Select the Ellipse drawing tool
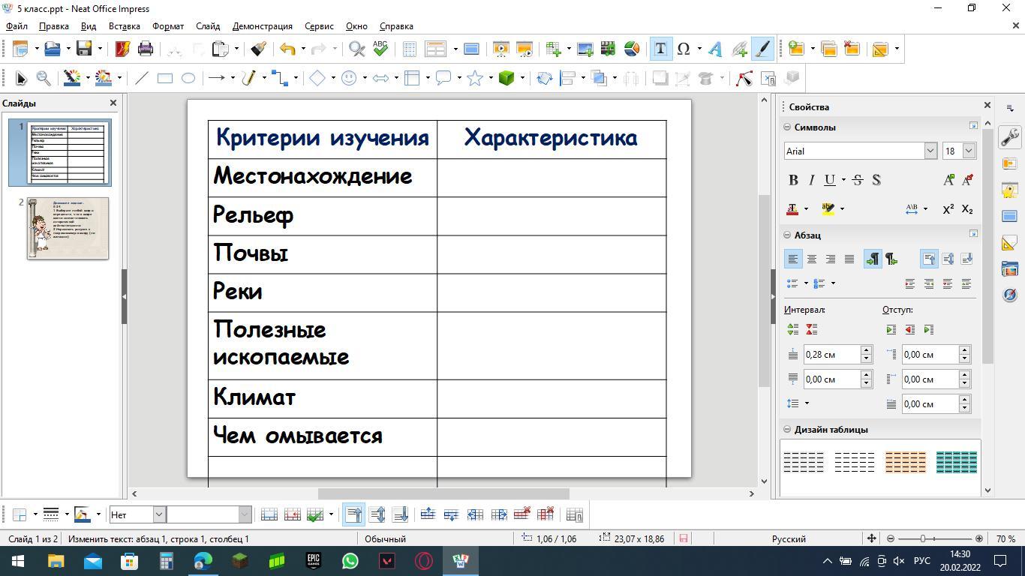This screenshot has width=1025, height=576. 188,78
